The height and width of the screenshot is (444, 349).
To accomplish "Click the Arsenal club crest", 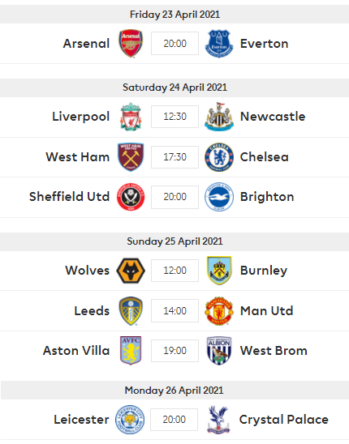I will pos(131,43).
